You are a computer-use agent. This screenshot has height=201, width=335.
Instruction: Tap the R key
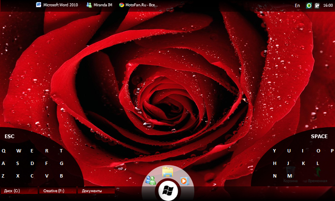coord(46,151)
